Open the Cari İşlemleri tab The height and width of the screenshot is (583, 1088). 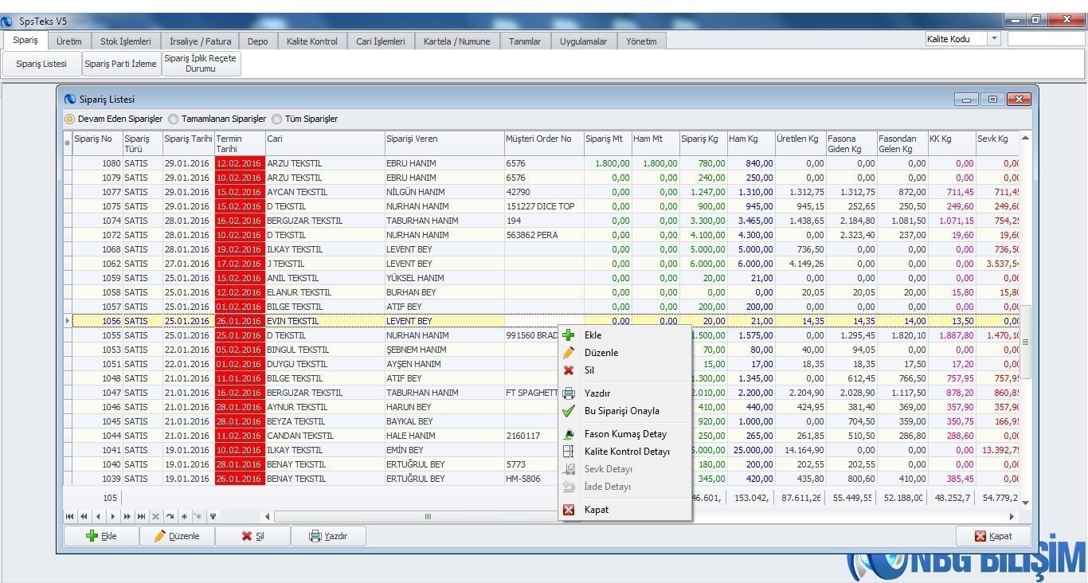point(381,41)
